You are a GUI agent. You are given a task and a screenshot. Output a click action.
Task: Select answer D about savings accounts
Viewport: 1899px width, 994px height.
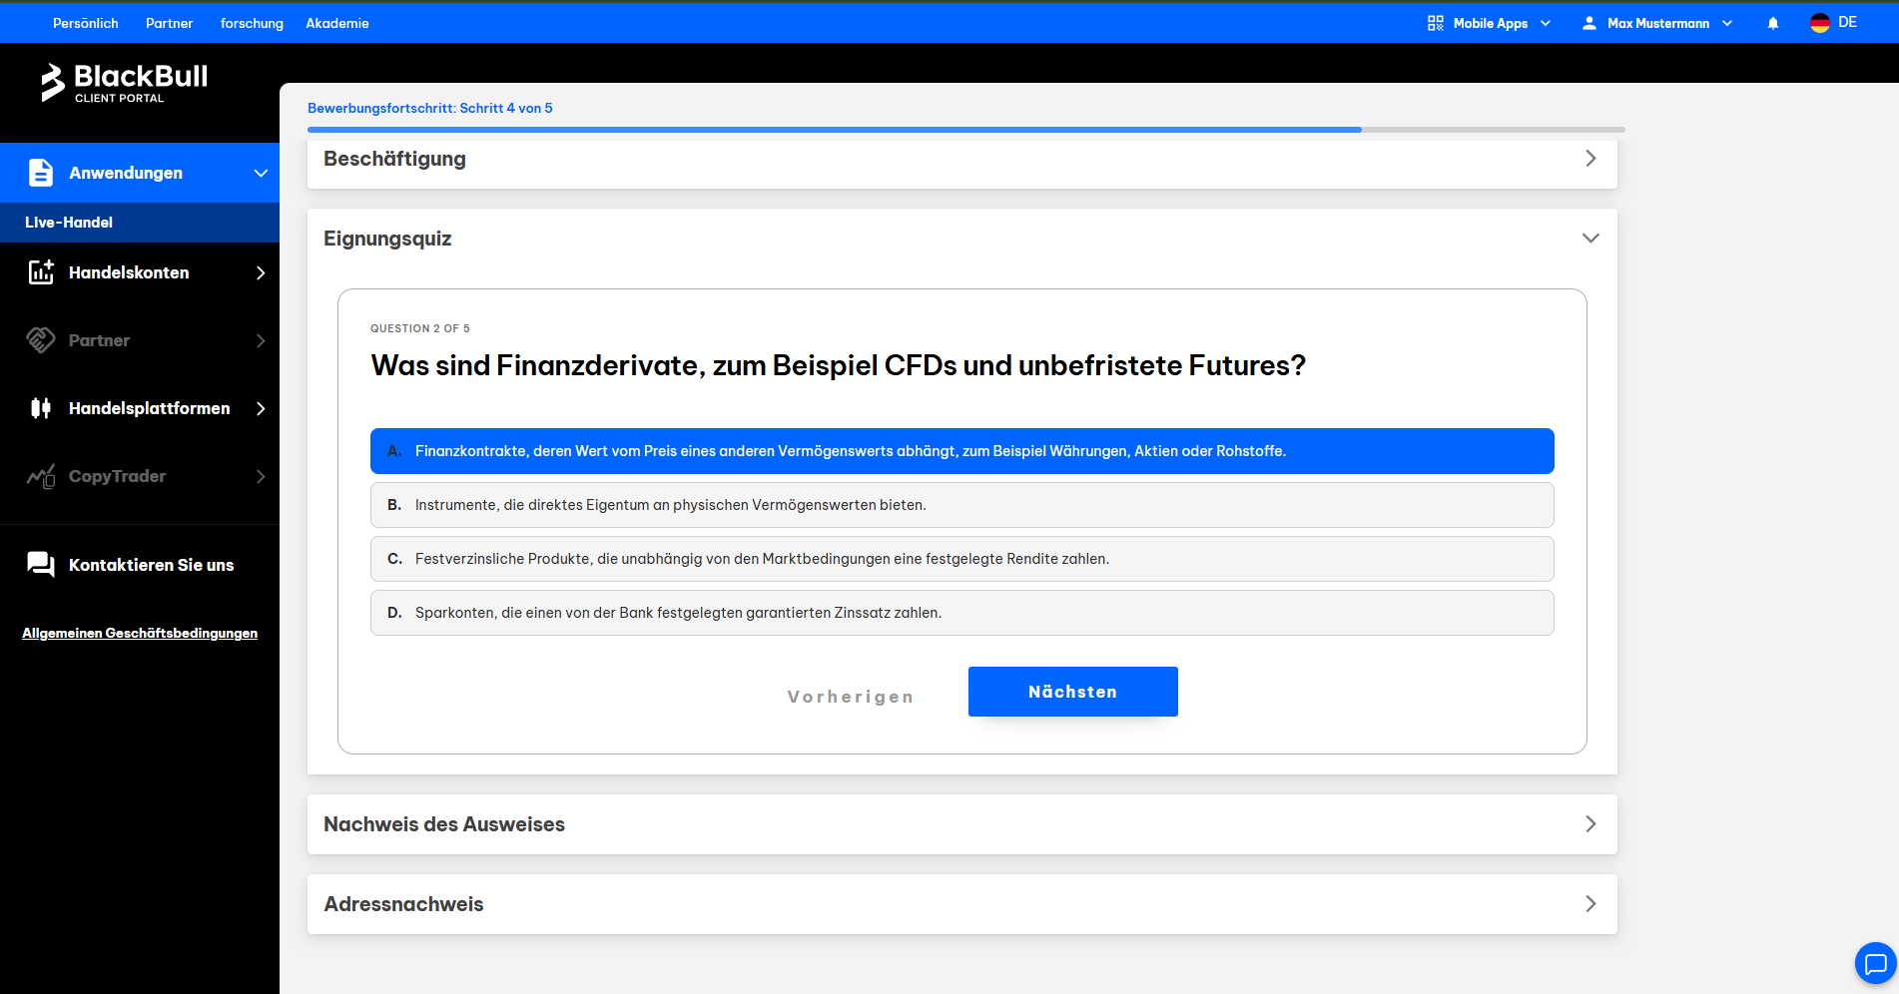[x=961, y=613]
